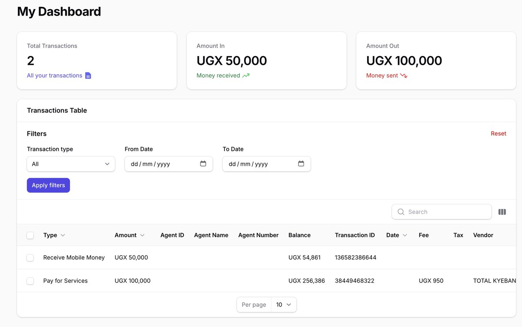
Task: Open the Per page dropdown showing 10
Action: [284, 305]
